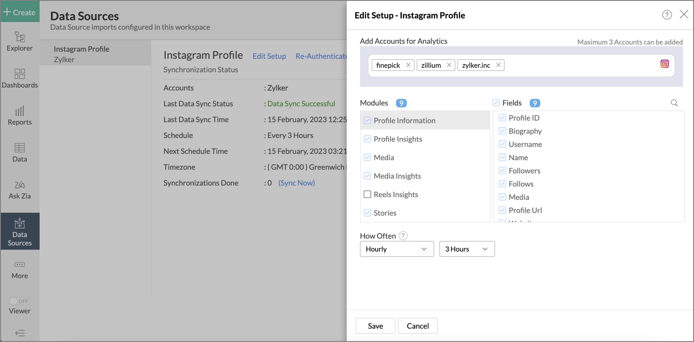
Task: Click the help icon in Edit Setup header
Action: [x=667, y=15]
